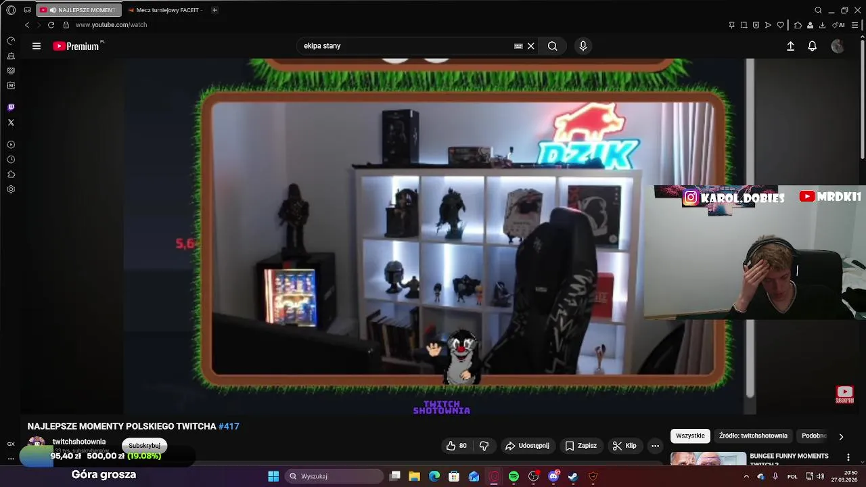866x487 pixels.
Task: Open Twitch in the sidebar
Action: click(11, 108)
